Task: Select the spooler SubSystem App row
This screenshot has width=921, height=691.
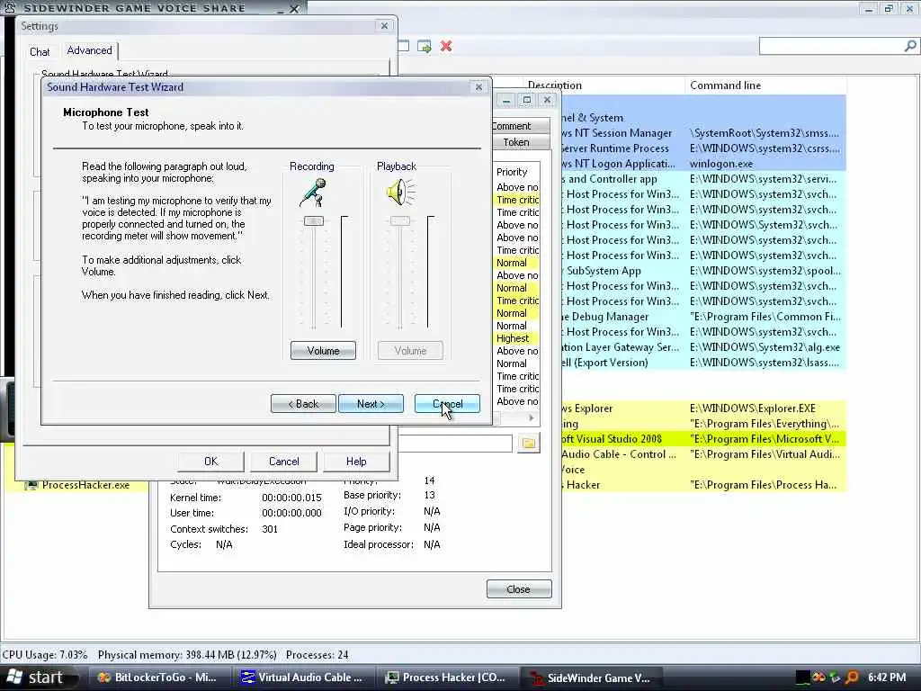Action: (702, 271)
